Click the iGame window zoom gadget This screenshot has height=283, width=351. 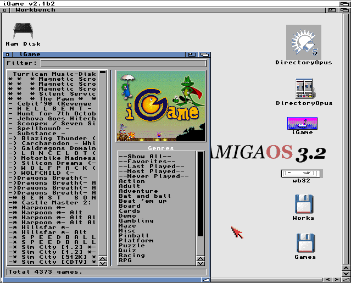(x=192, y=54)
